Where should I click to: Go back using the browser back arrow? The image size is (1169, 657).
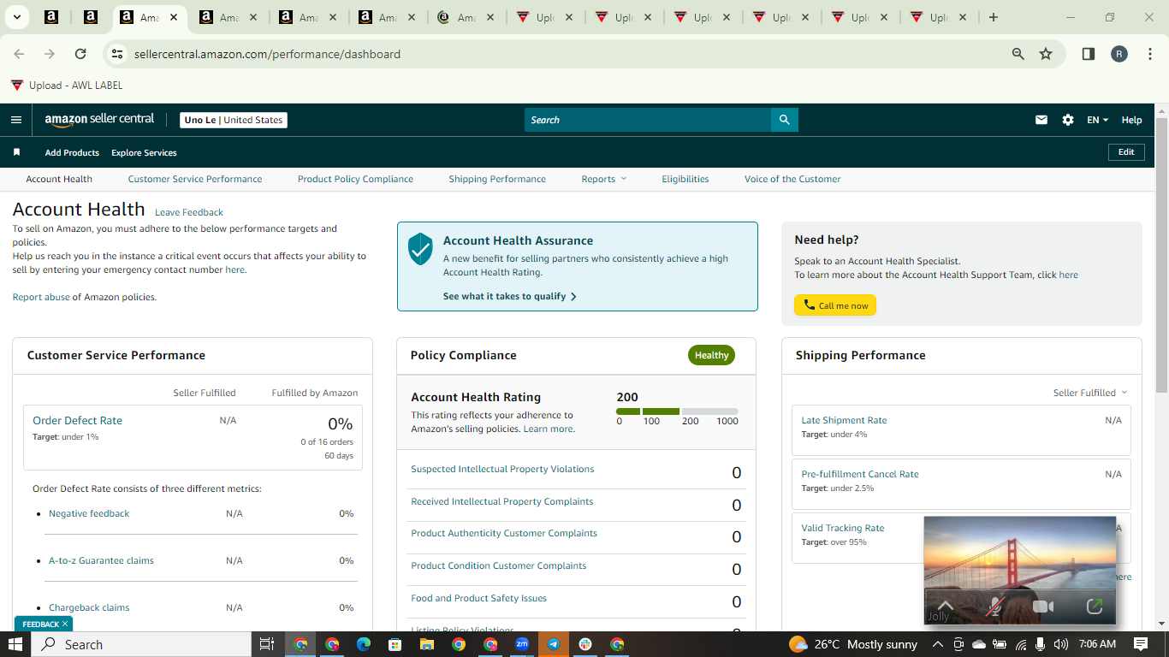pyautogui.click(x=19, y=54)
